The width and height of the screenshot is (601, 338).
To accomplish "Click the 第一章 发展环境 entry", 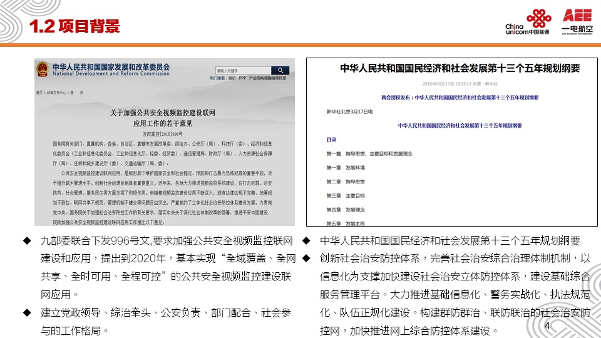I will [346, 168].
